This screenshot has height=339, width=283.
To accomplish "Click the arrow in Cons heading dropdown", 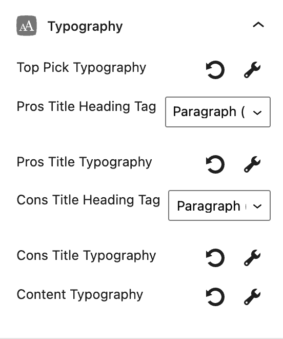I will point(257,206).
